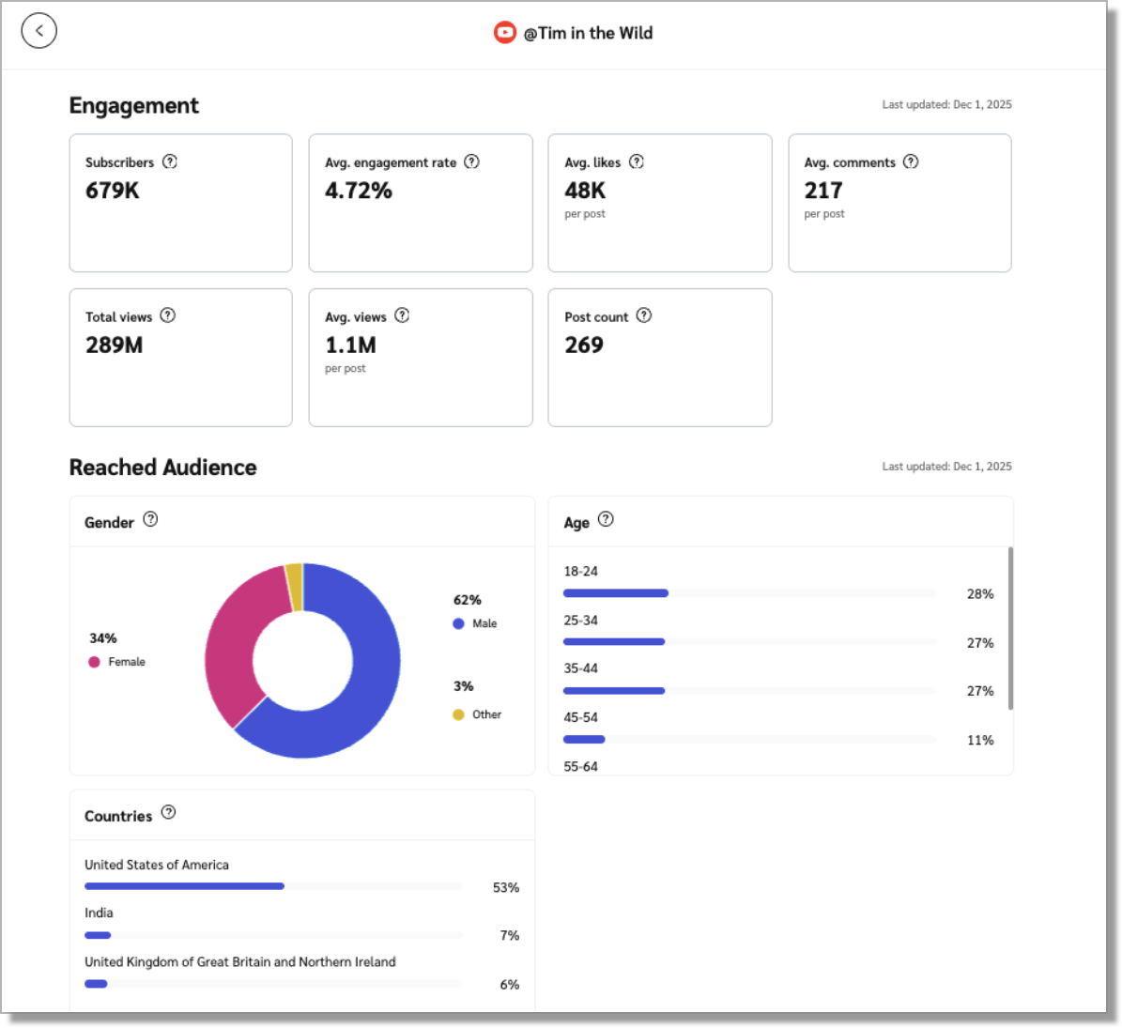Click the 27% value for 25-34
The image size is (1122, 1028).
(980, 643)
